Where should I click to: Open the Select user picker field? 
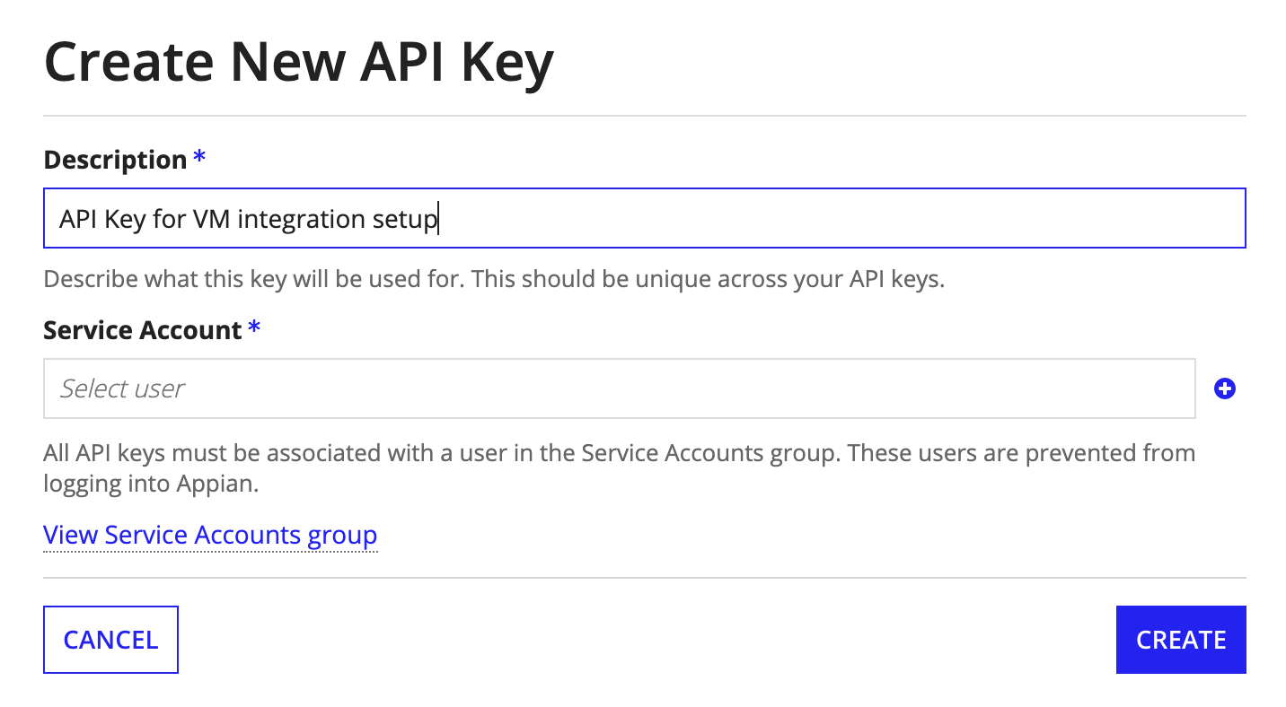pyautogui.click(x=619, y=388)
